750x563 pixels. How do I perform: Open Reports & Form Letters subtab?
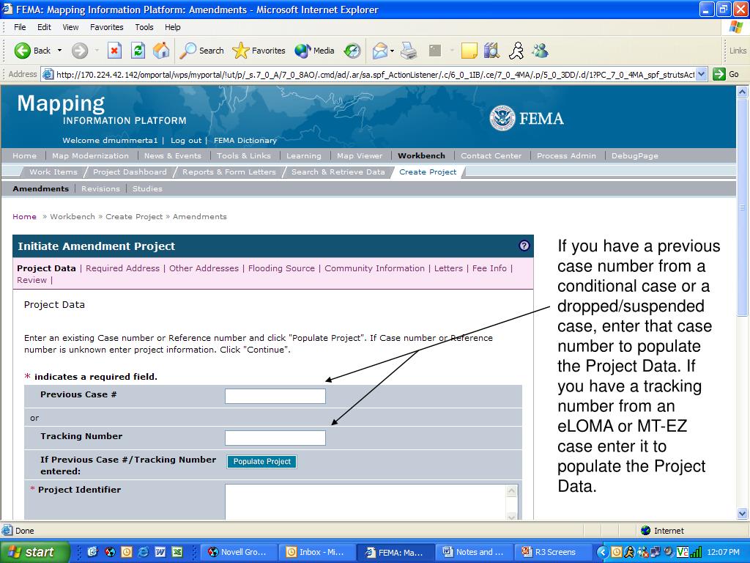(229, 172)
